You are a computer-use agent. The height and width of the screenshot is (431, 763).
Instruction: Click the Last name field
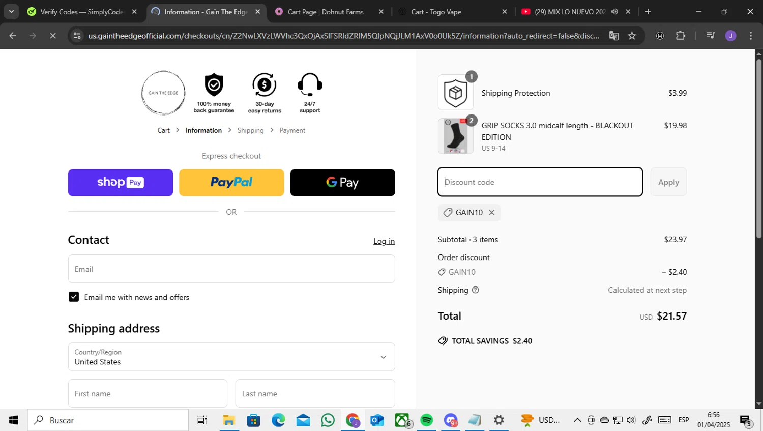point(315,393)
